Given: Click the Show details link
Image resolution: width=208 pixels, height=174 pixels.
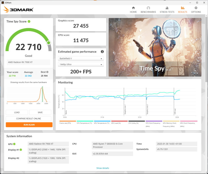Looking at the screenshot, I should [x=102, y=168].
